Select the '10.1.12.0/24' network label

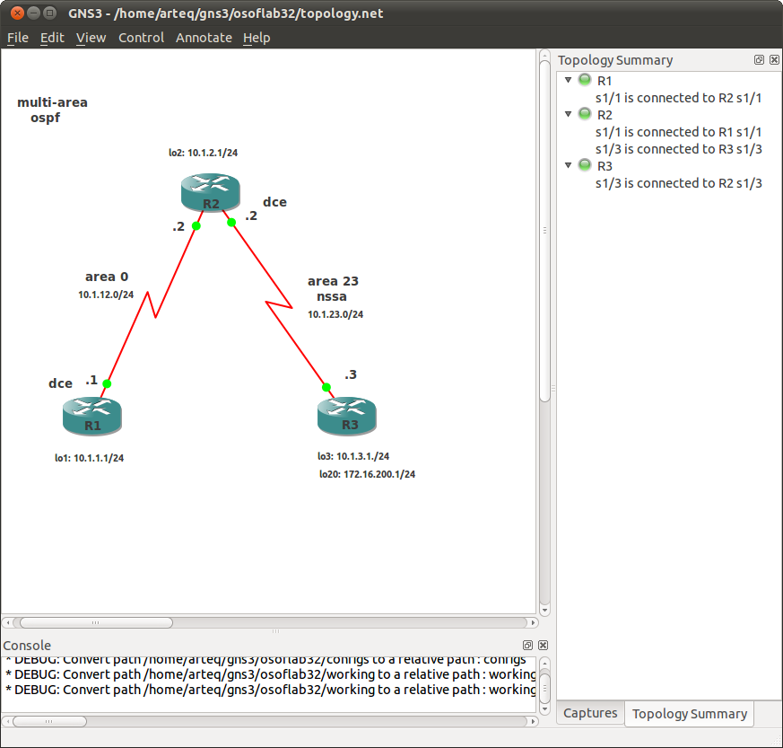[106, 295]
